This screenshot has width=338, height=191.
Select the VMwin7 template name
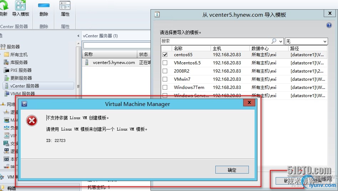(x=182, y=79)
